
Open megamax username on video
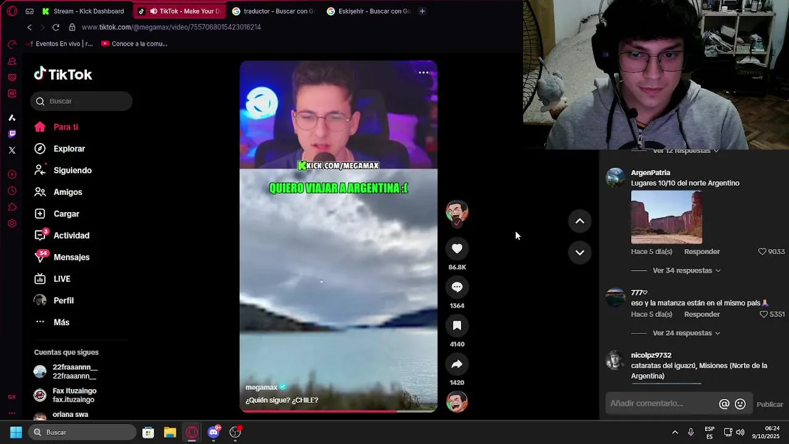click(261, 387)
